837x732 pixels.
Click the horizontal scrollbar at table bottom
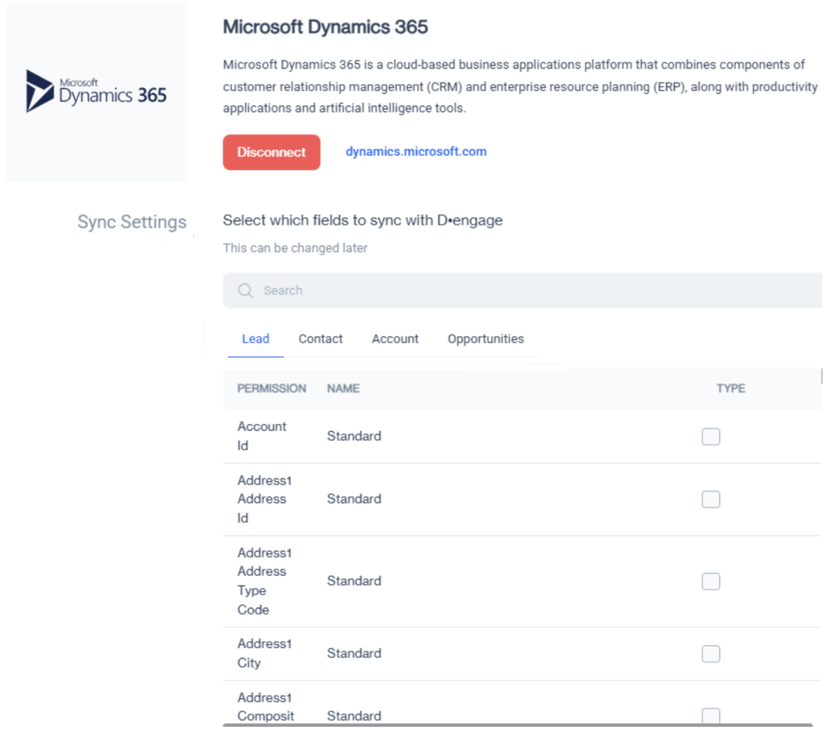(518, 725)
